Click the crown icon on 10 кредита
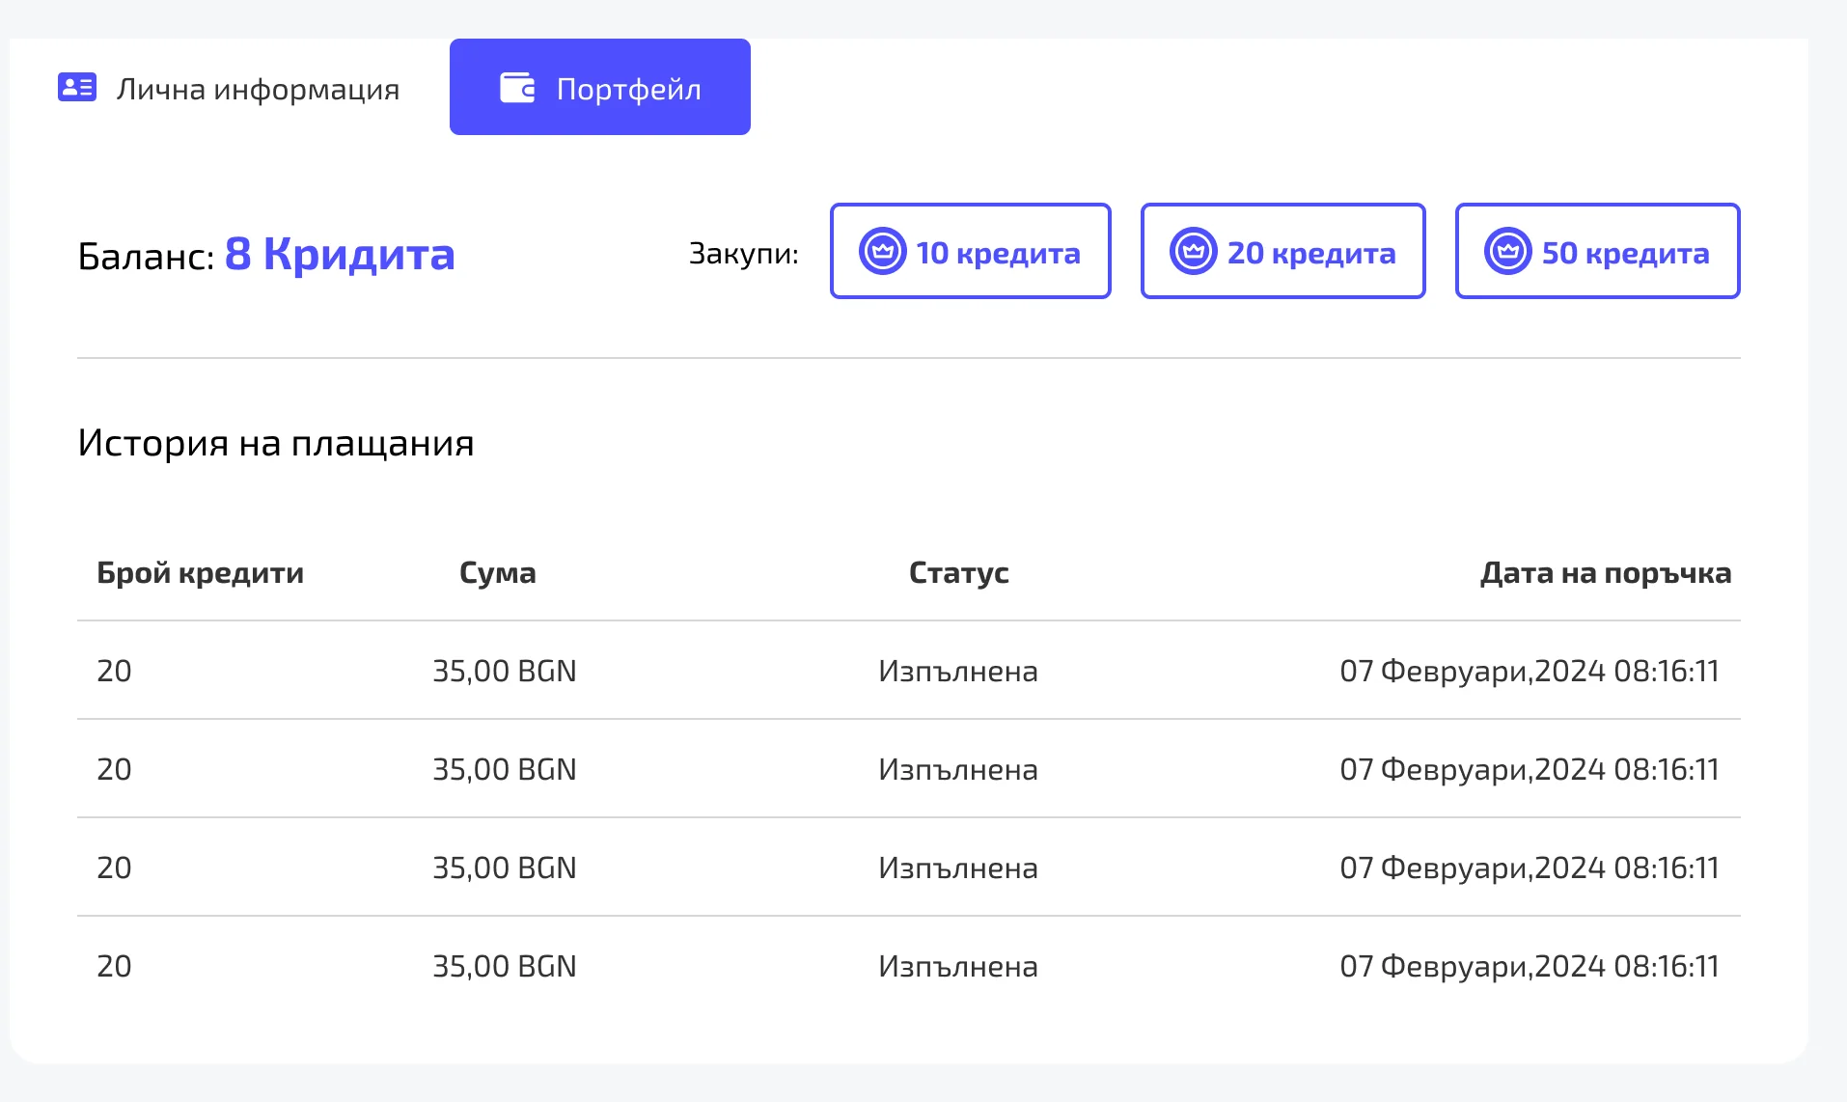Screen dimensions: 1847x1102 (883, 252)
